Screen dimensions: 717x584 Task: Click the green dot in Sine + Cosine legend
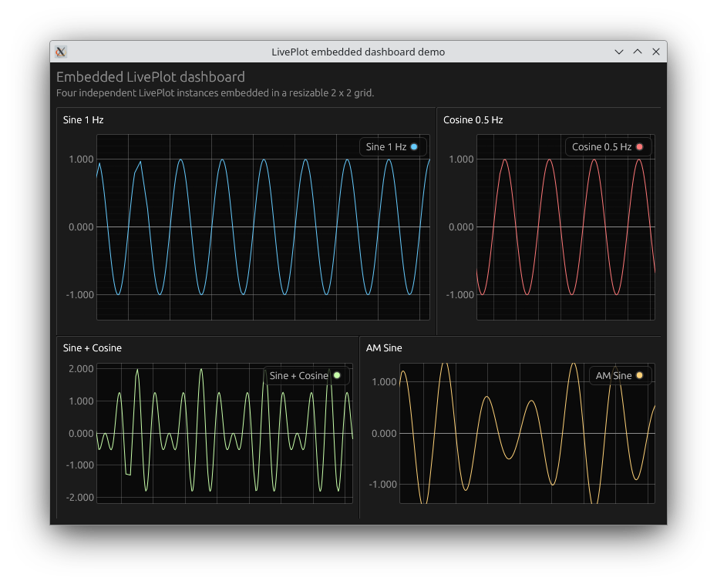(x=336, y=376)
